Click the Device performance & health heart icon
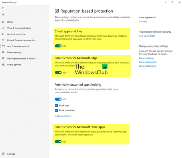This screenshot has width=183, height=158. (x=3, y=59)
